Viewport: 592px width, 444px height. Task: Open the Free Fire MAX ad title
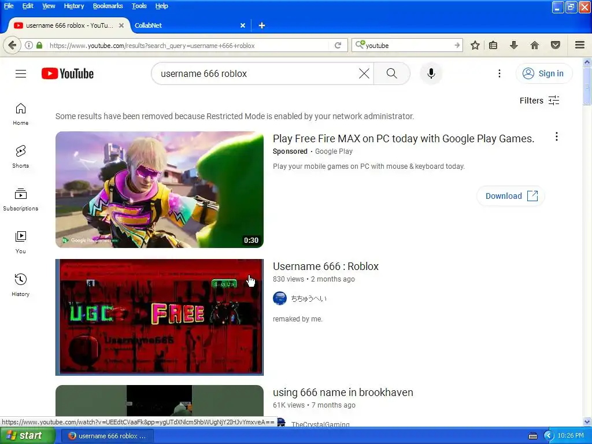[403, 139]
